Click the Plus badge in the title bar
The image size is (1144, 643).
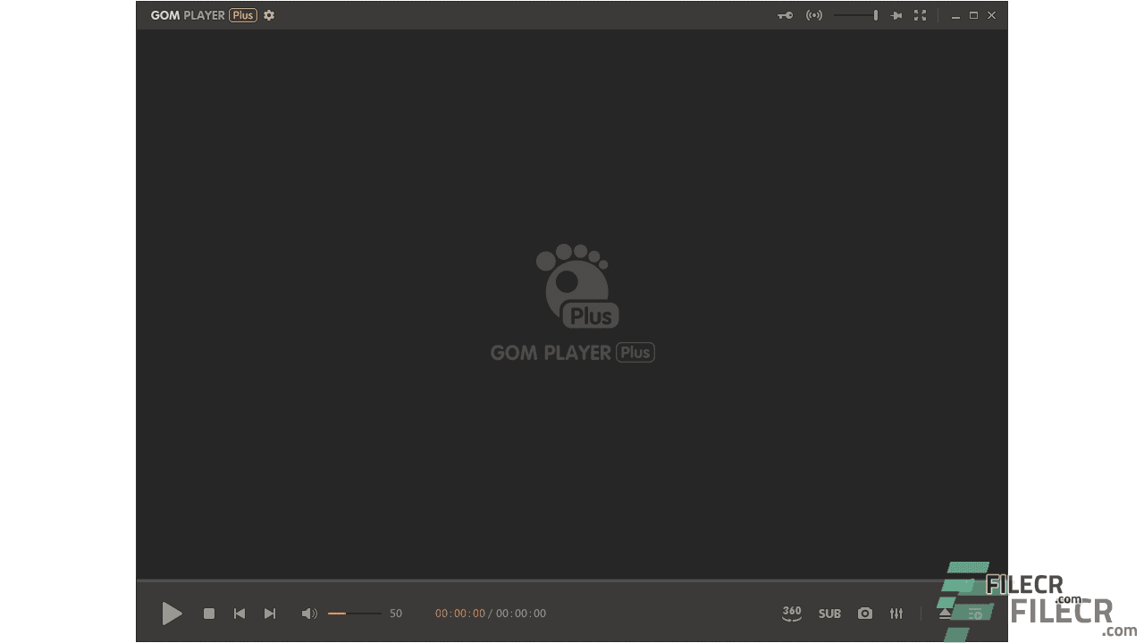pyautogui.click(x=241, y=15)
